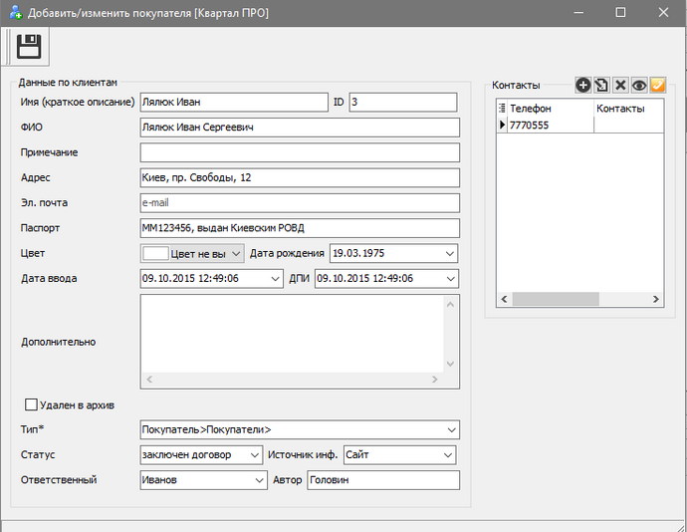
Task: Click the orange phone call icon
Action: pyautogui.click(x=657, y=86)
